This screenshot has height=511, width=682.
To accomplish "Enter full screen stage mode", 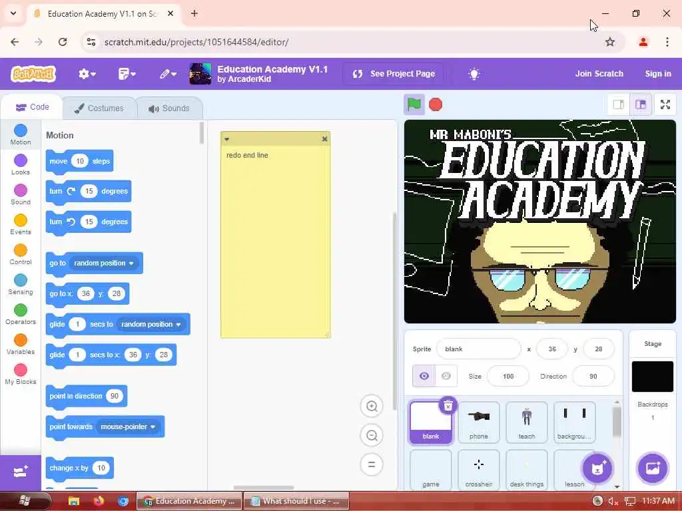I will click(x=665, y=104).
